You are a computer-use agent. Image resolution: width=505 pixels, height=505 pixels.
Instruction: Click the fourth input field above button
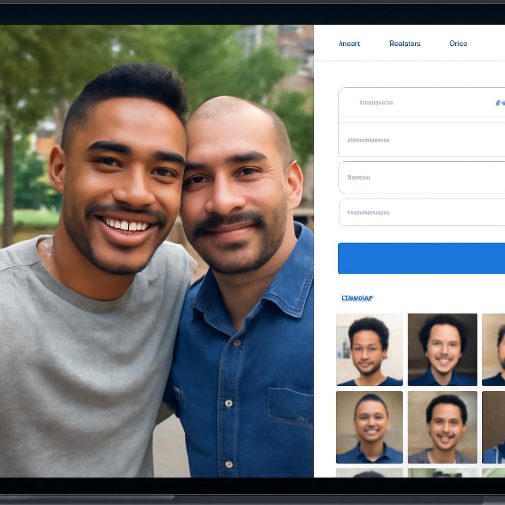pos(422,213)
